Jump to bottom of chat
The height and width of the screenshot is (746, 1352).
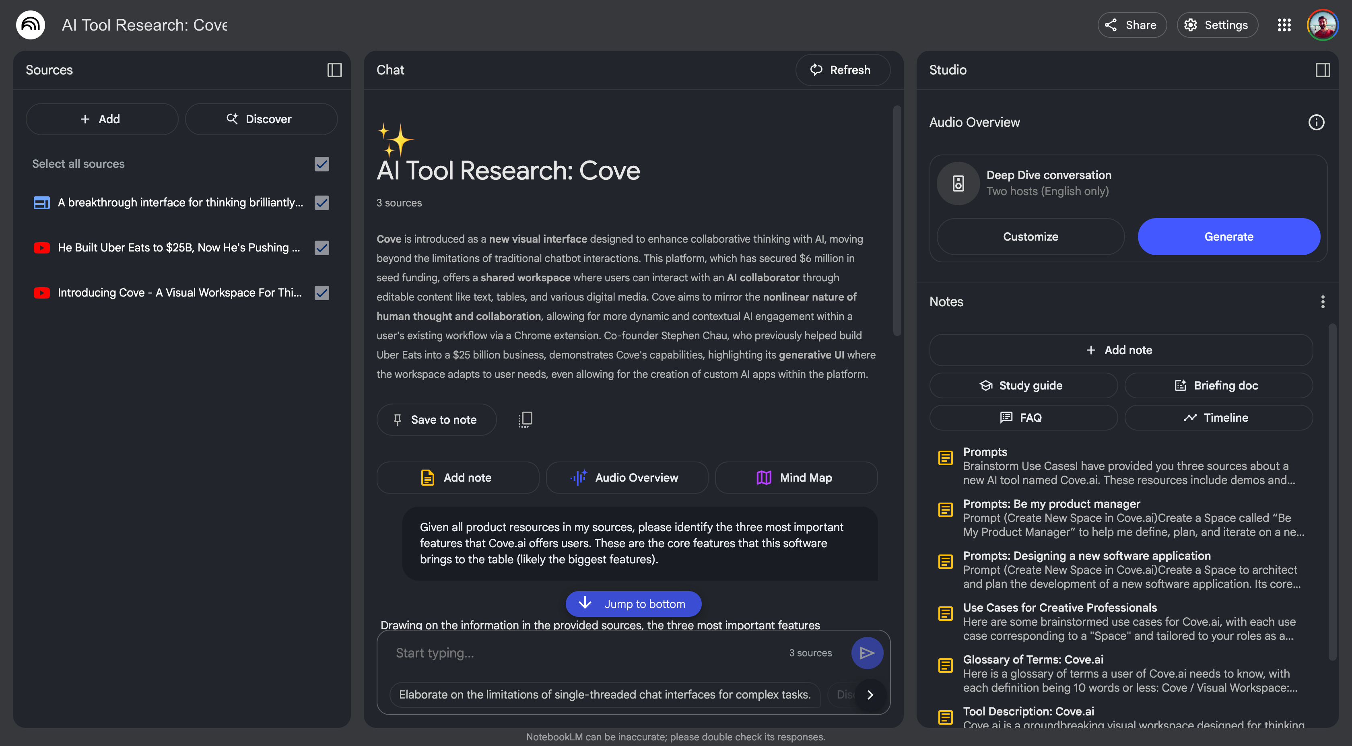point(633,604)
